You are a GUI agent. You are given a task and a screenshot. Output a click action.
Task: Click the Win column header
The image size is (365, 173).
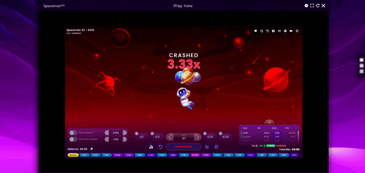click(x=287, y=128)
